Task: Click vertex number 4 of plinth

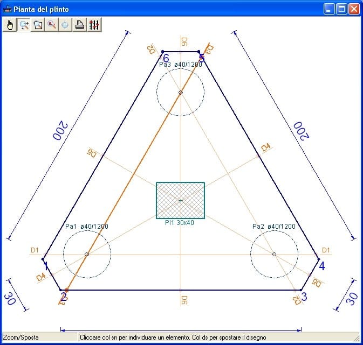Action: click(321, 265)
